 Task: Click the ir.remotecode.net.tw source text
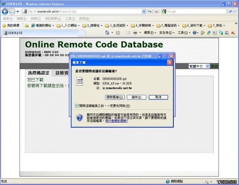pyautogui.click(x=117, y=88)
